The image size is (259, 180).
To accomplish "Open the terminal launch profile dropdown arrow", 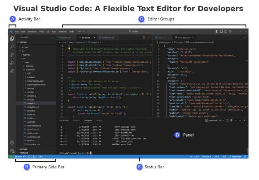I will point(223,121).
